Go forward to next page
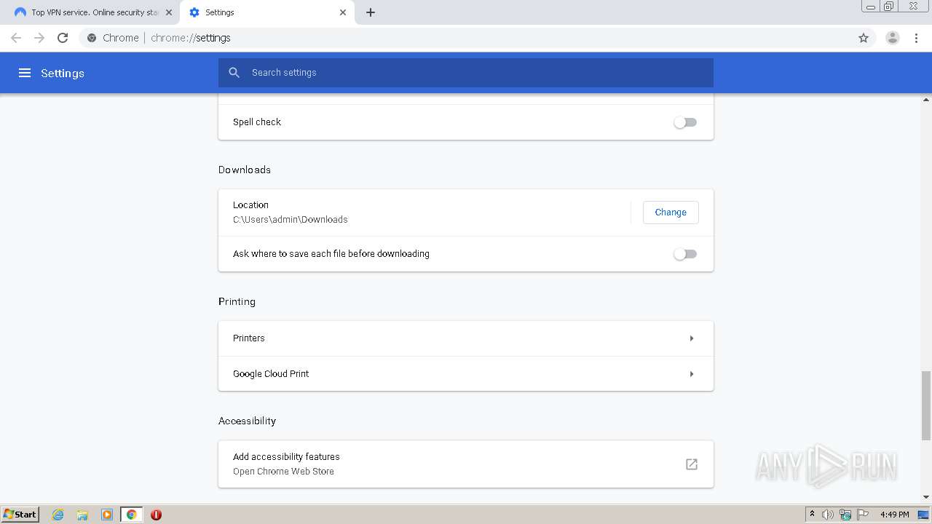 (39, 38)
